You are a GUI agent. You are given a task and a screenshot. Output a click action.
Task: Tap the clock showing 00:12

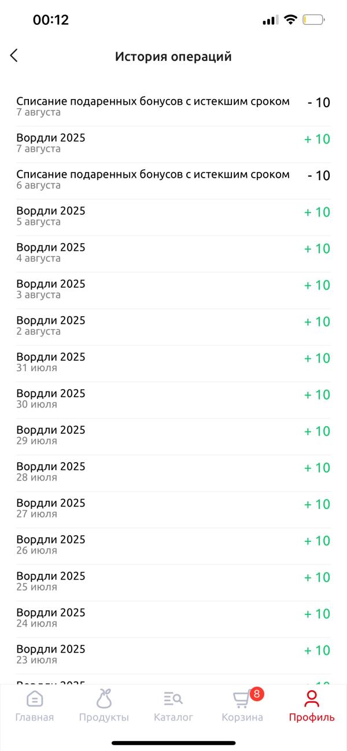point(51,20)
